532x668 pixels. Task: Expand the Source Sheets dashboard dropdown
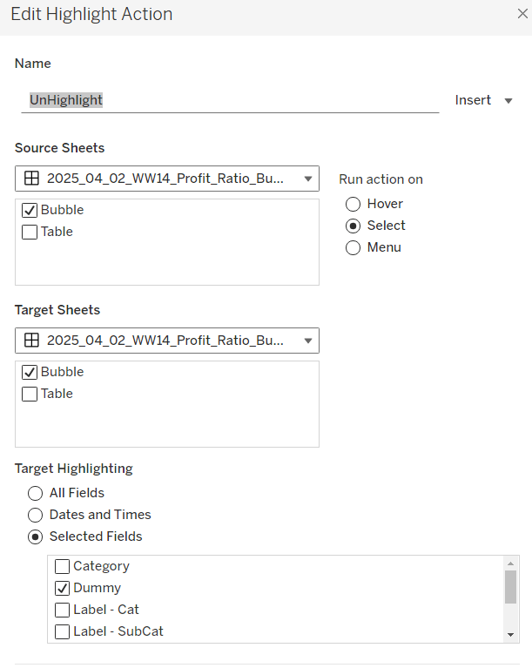307,179
